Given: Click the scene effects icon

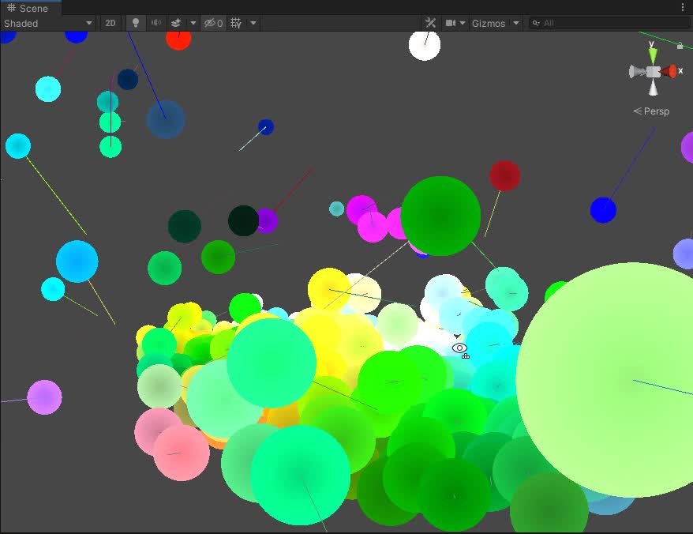Looking at the screenshot, I should [178, 23].
